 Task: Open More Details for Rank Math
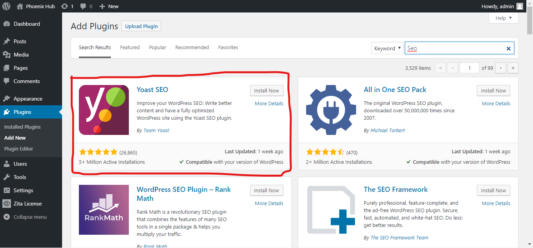269,204
